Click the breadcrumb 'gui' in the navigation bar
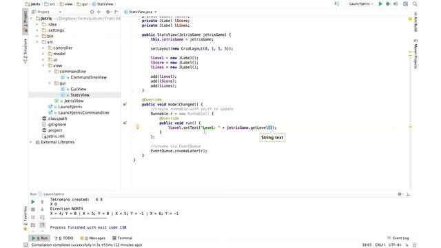The image size is (441, 248). (x=82, y=4)
